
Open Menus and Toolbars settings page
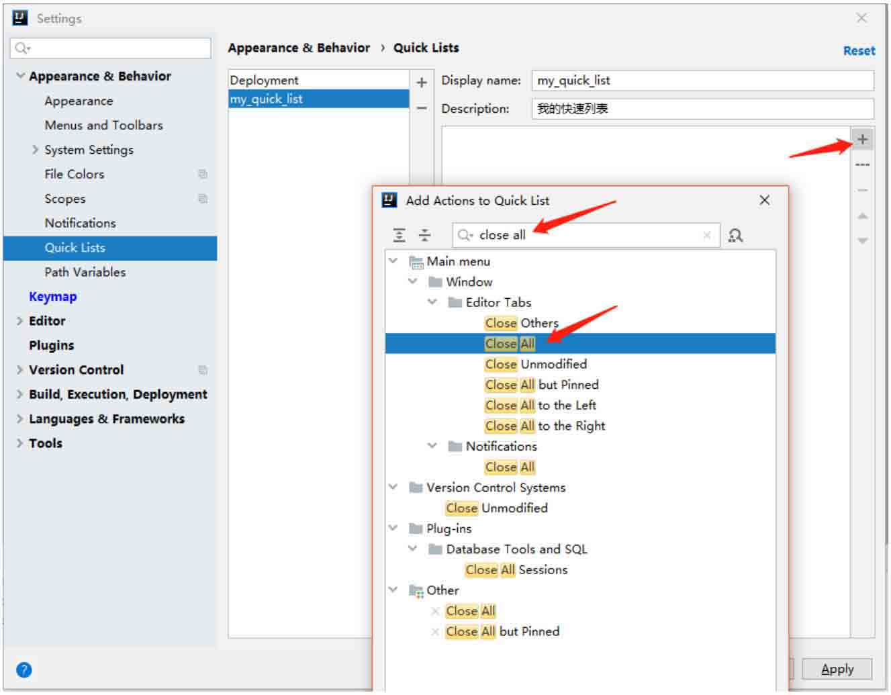pyautogui.click(x=103, y=126)
